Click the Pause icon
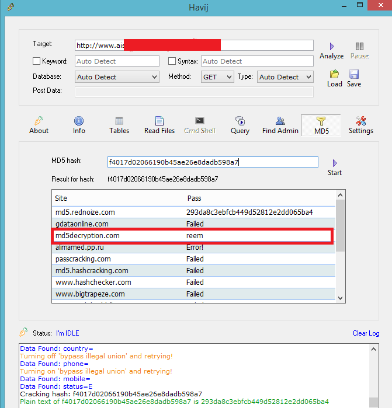Image resolution: width=392 pixels, height=408 pixels. [x=359, y=47]
